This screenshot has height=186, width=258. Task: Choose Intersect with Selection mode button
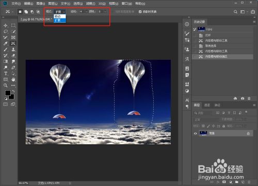38,12
